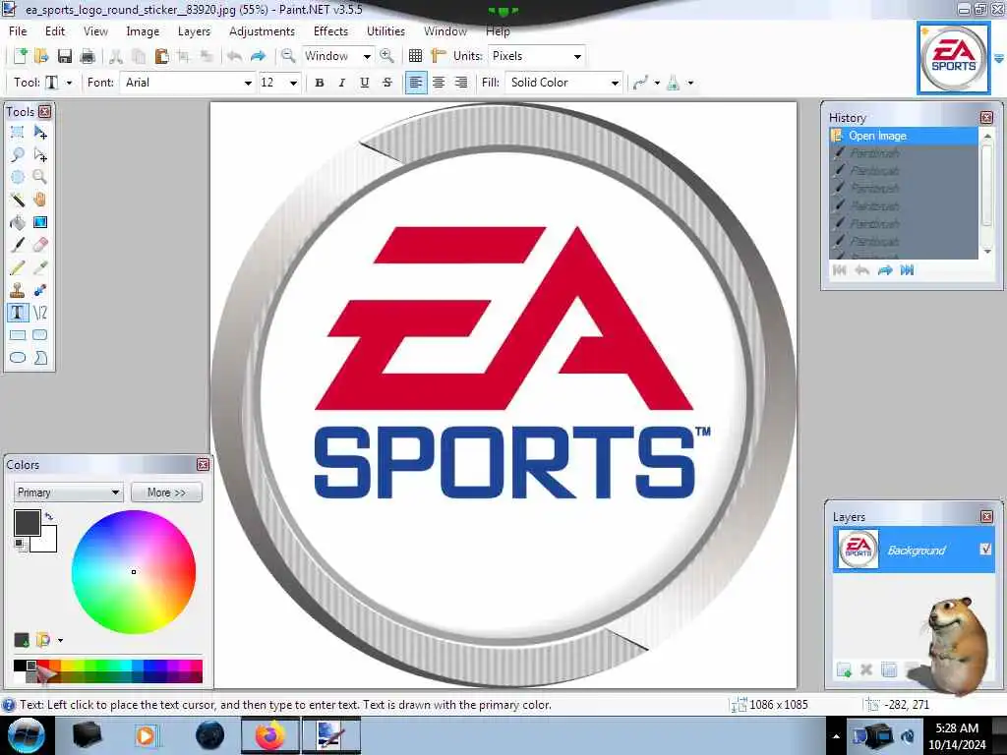Set text alignment to right
The image size is (1007, 755).
point(461,83)
